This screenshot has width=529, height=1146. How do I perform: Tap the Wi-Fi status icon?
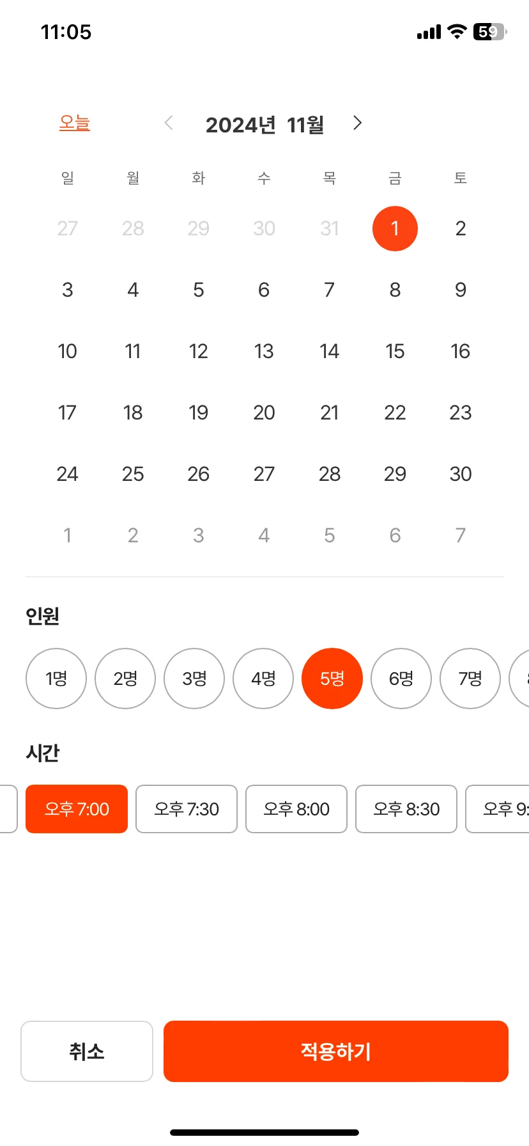click(457, 31)
